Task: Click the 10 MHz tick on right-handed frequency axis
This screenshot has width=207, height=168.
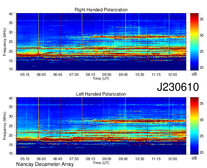Action: pos(11,69)
